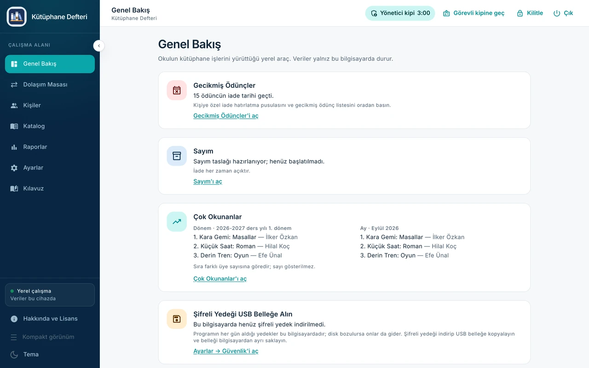
Task: Click the Kılavuz book icon
Action: click(x=14, y=189)
